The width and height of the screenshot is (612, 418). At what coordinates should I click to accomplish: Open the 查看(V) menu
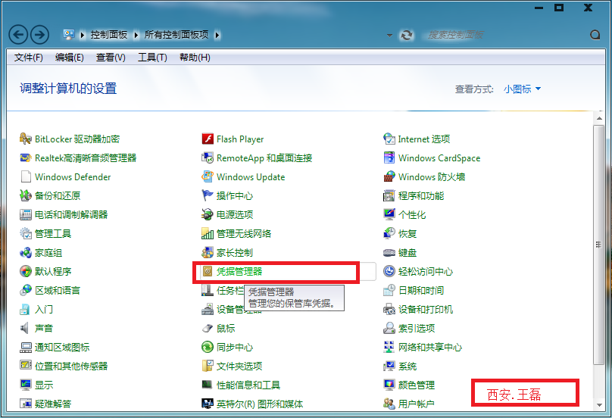[111, 58]
